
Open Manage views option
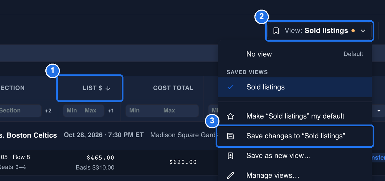[x=295, y=175]
